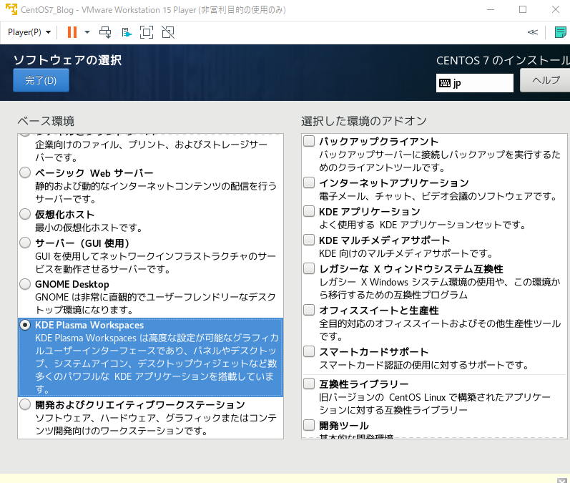Check the 互換性ライブラリー addon
Image resolution: width=570 pixels, height=483 pixels.
tap(309, 384)
